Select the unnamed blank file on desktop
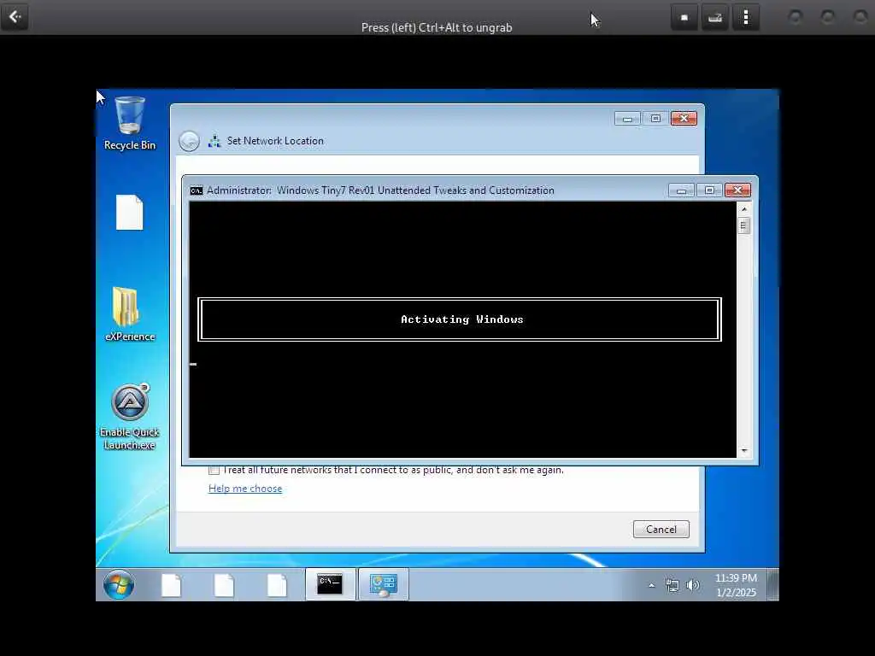 (x=130, y=212)
